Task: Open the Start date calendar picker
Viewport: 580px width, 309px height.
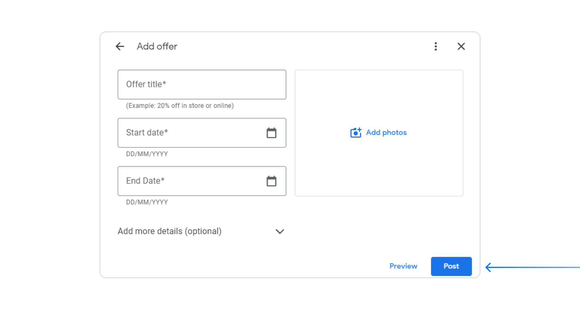Action: click(x=271, y=133)
